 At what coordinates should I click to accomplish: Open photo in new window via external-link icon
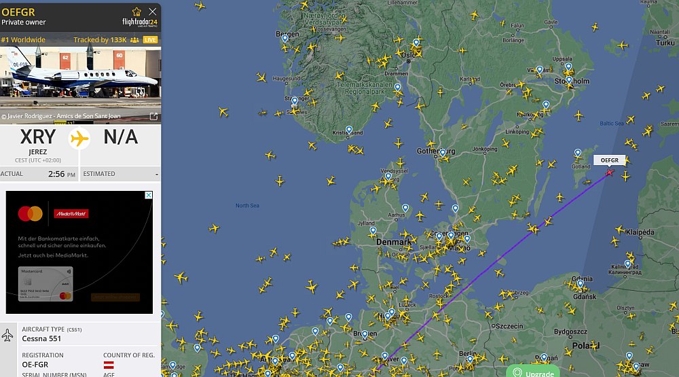pos(153,116)
